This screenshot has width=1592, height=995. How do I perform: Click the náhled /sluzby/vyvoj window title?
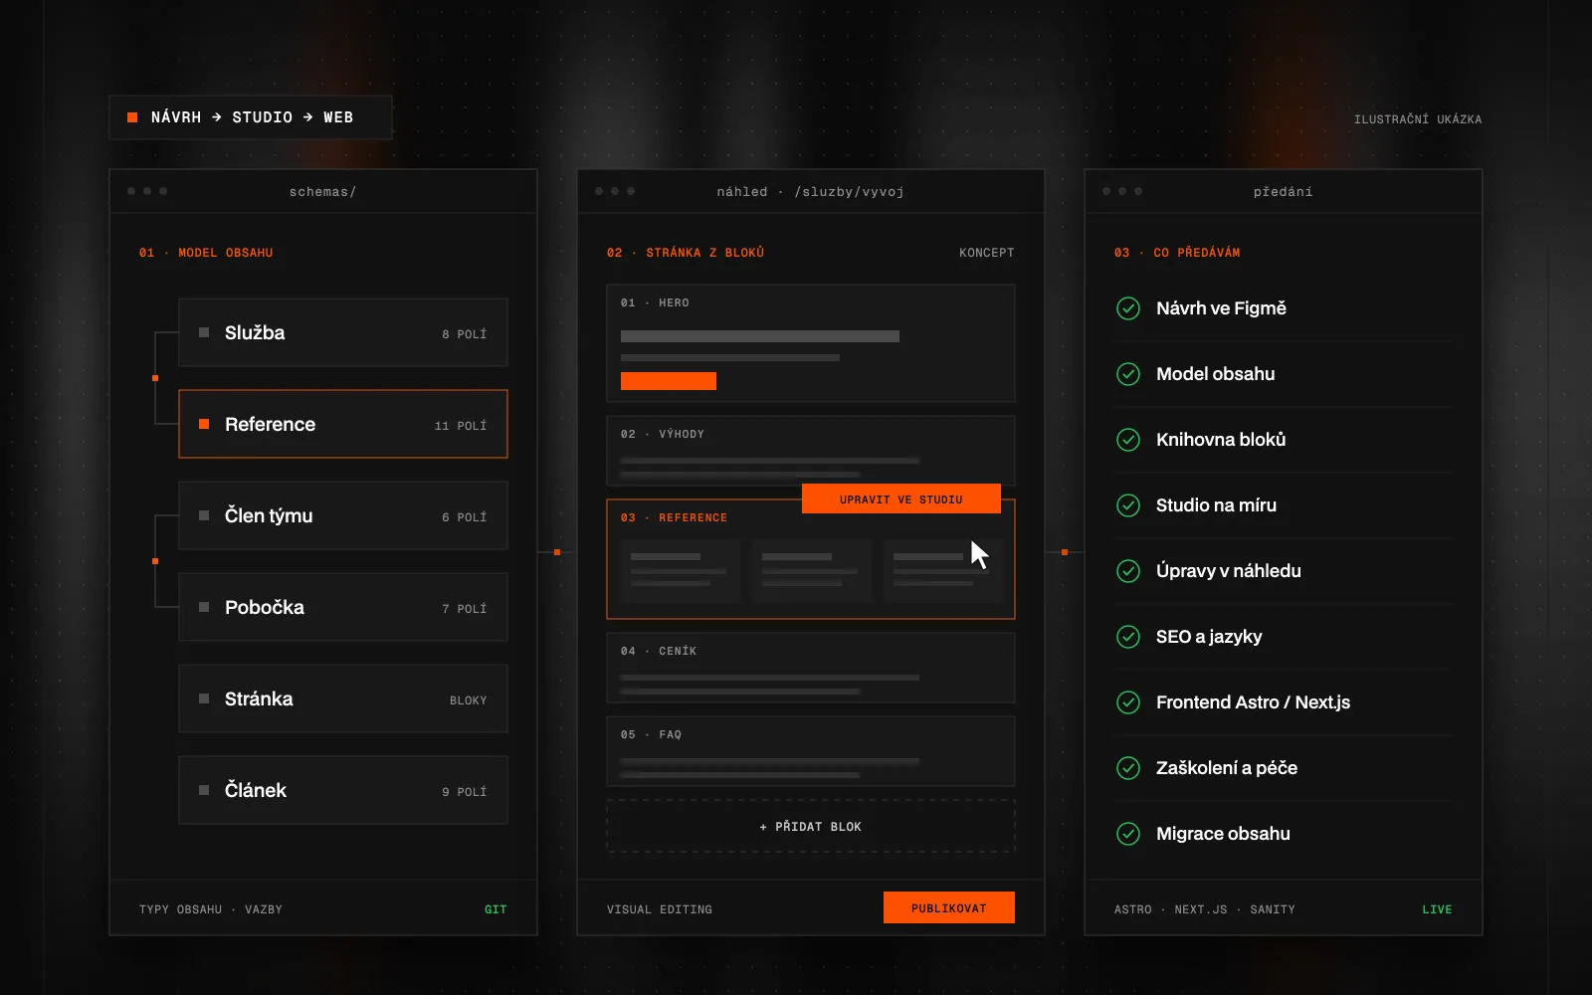[x=810, y=192]
